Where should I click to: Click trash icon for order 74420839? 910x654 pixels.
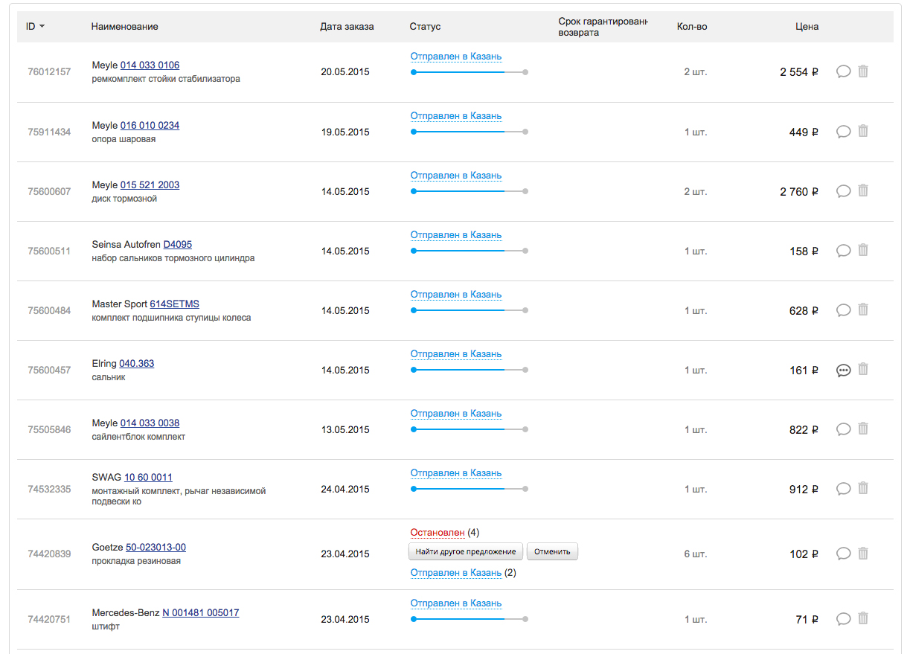click(x=863, y=553)
